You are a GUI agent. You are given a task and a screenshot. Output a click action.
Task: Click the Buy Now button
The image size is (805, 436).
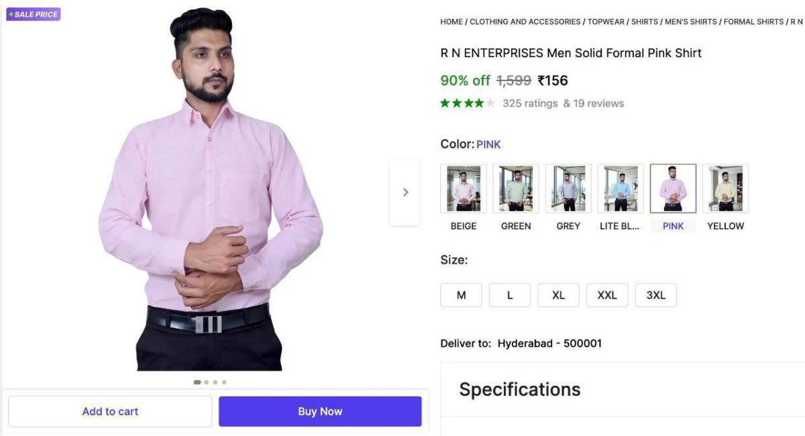[320, 411]
